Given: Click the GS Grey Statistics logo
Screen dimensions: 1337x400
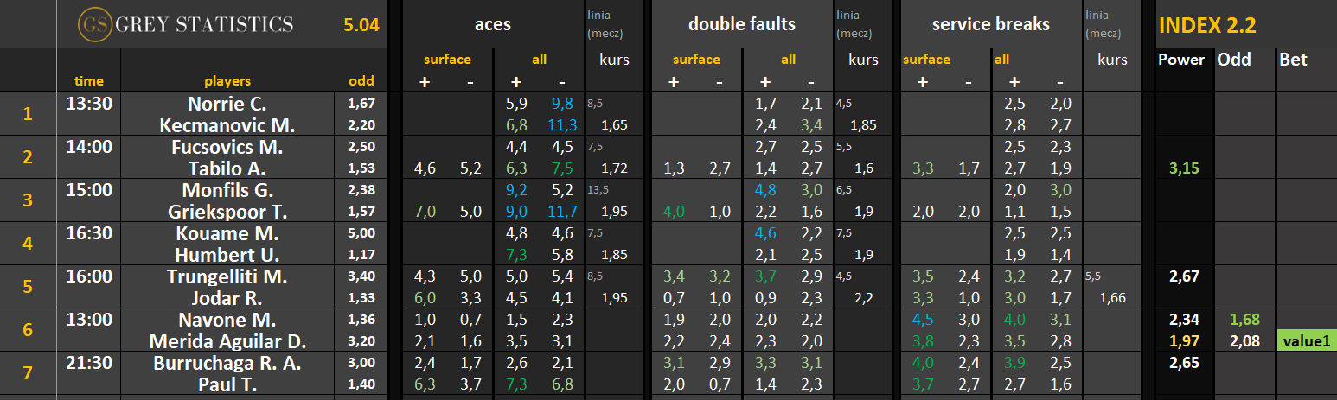Looking at the screenshot, I should (185, 24).
